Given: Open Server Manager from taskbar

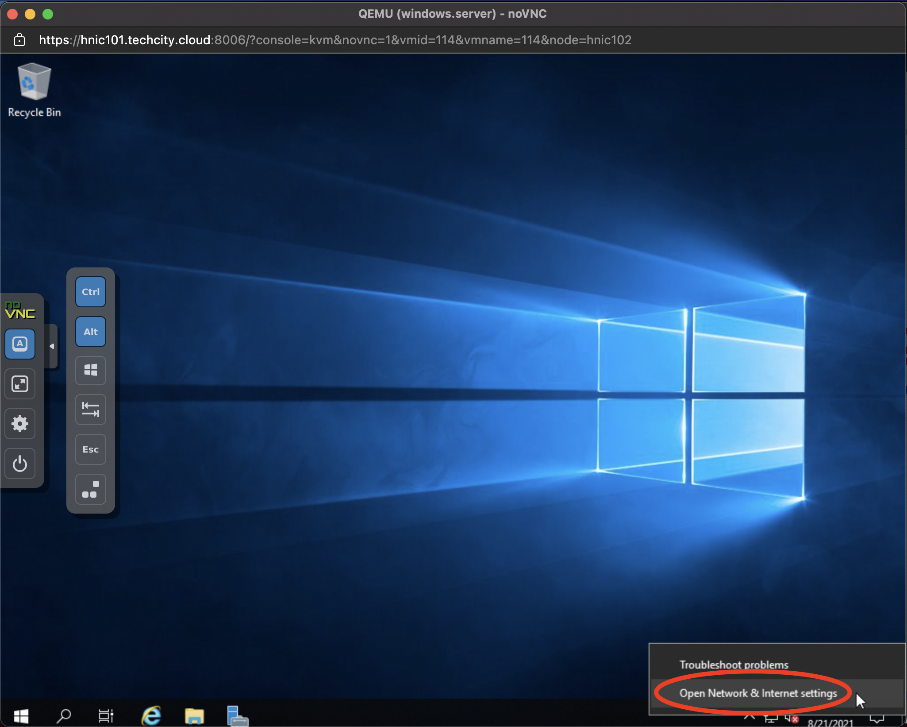Looking at the screenshot, I should point(237,715).
